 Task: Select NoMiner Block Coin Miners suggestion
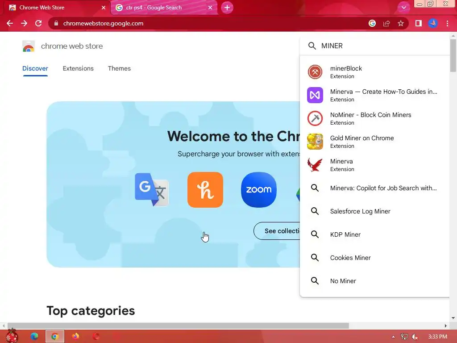[x=375, y=118]
